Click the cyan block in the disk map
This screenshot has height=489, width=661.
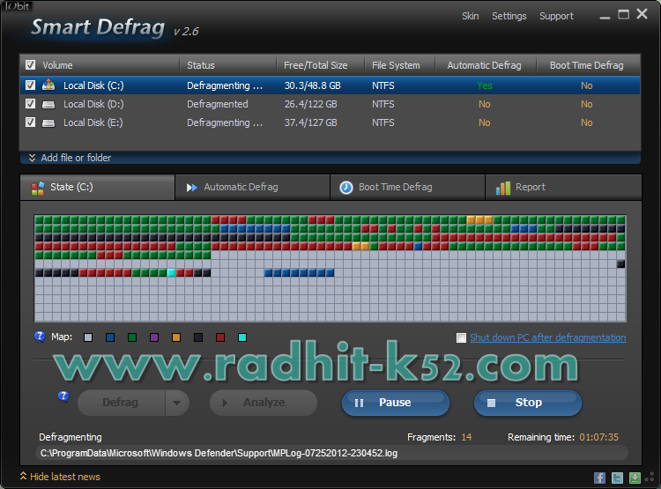[x=171, y=273]
